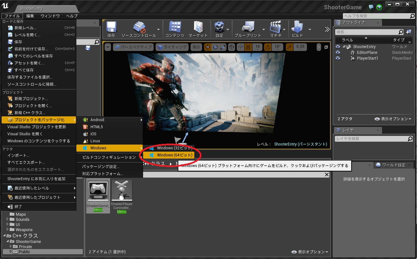Toggle rotation angle snapping in viewport
The height and width of the screenshot is (259, 417).
click(x=268, y=47)
